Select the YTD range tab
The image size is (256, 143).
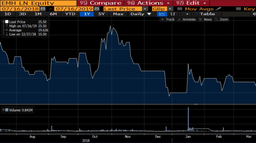[x=70, y=14]
